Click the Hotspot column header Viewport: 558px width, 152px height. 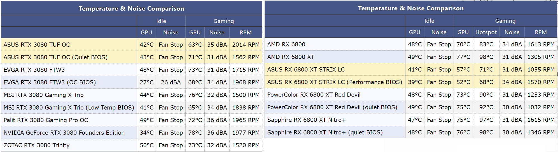point(486,32)
